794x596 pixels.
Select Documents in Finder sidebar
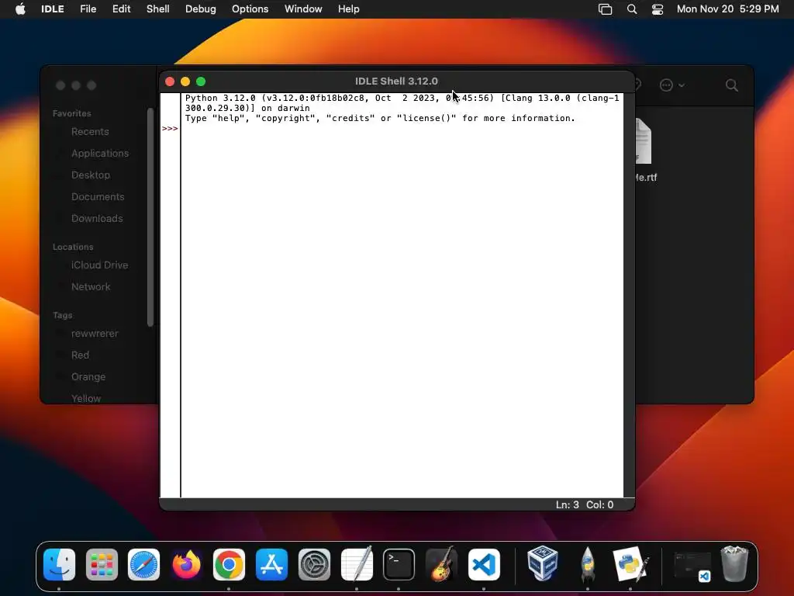tap(98, 197)
